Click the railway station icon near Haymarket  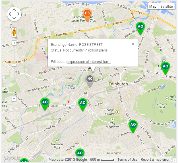[x=68, y=102]
